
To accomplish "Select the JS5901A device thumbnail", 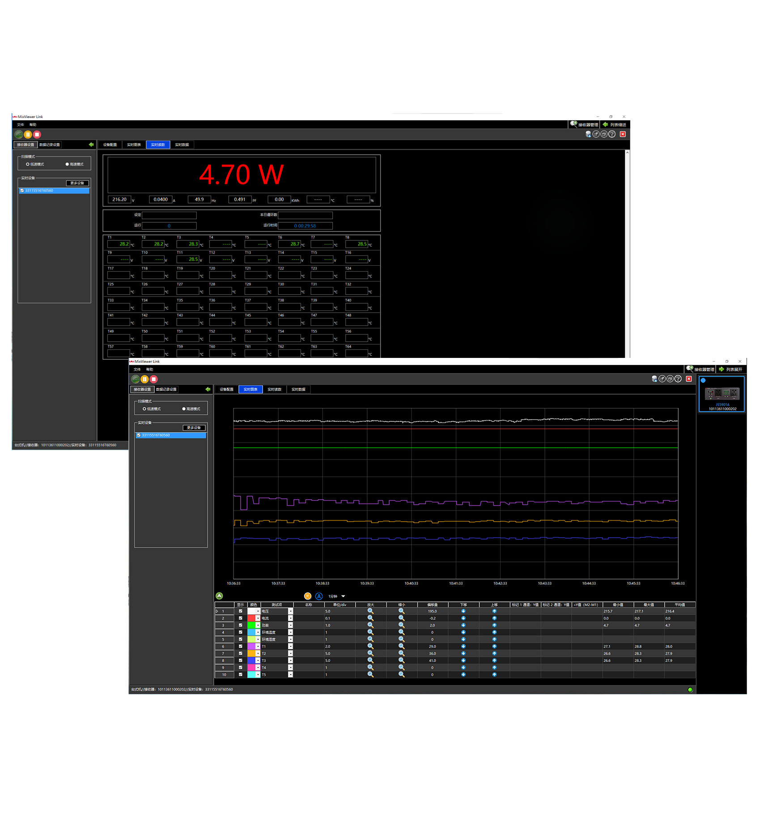I will click(722, 394).
